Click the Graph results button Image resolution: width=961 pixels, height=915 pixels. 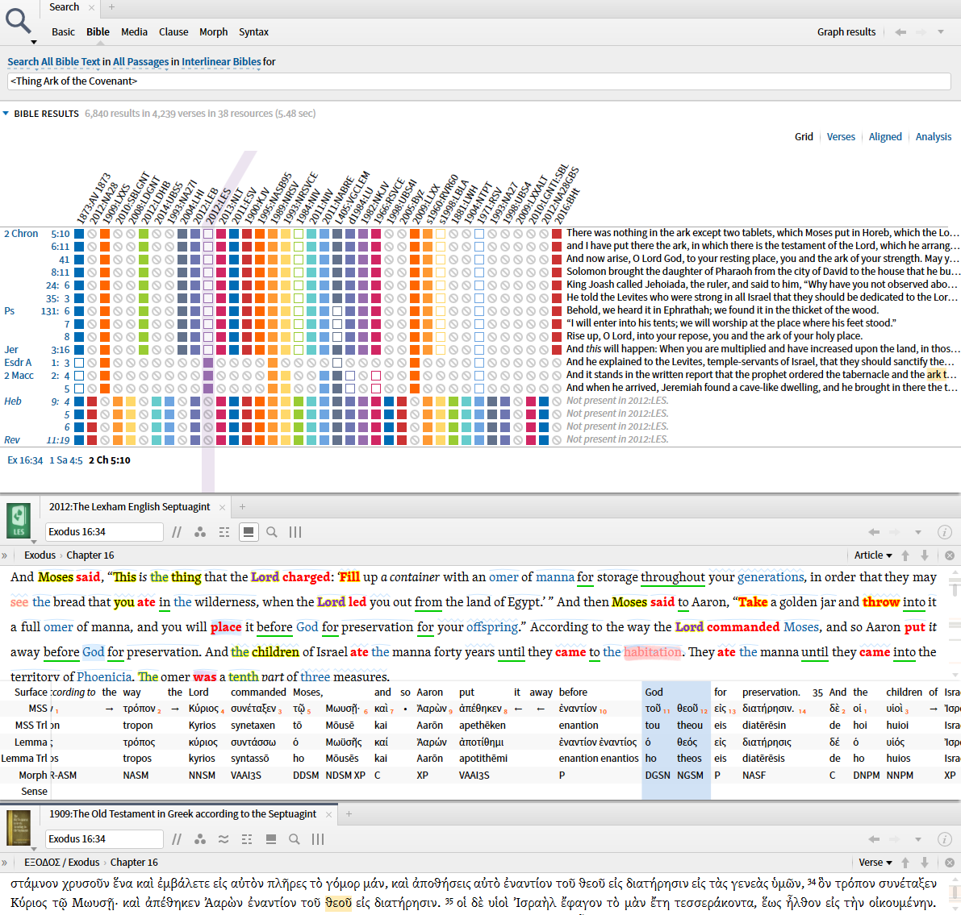coord(846,32)
